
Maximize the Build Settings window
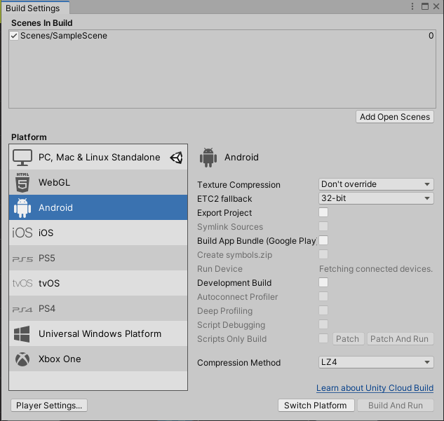425,6
